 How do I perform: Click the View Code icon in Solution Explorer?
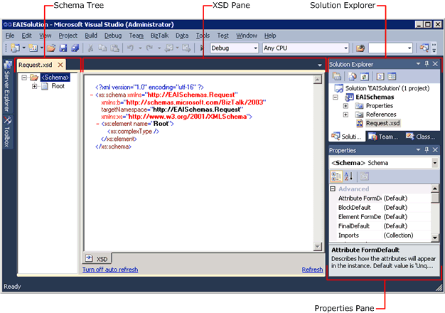click(x=380, y=76)
